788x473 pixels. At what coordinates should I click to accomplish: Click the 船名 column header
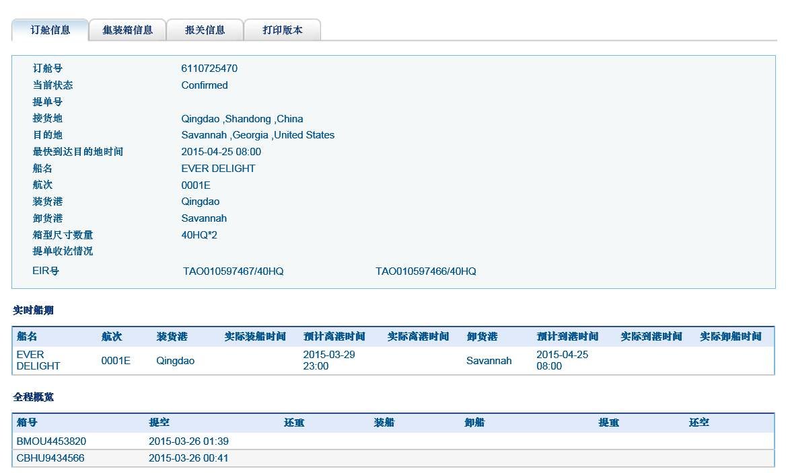(x=27, y=336)
